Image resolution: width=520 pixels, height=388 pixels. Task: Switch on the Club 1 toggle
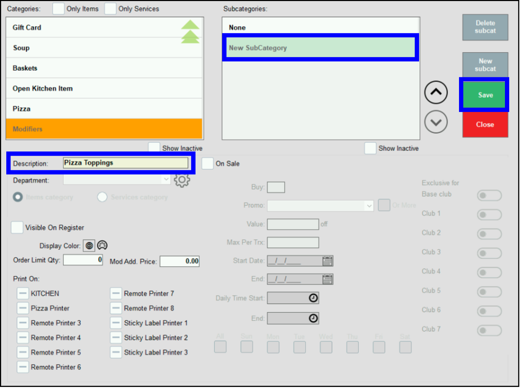coord(490,215)
